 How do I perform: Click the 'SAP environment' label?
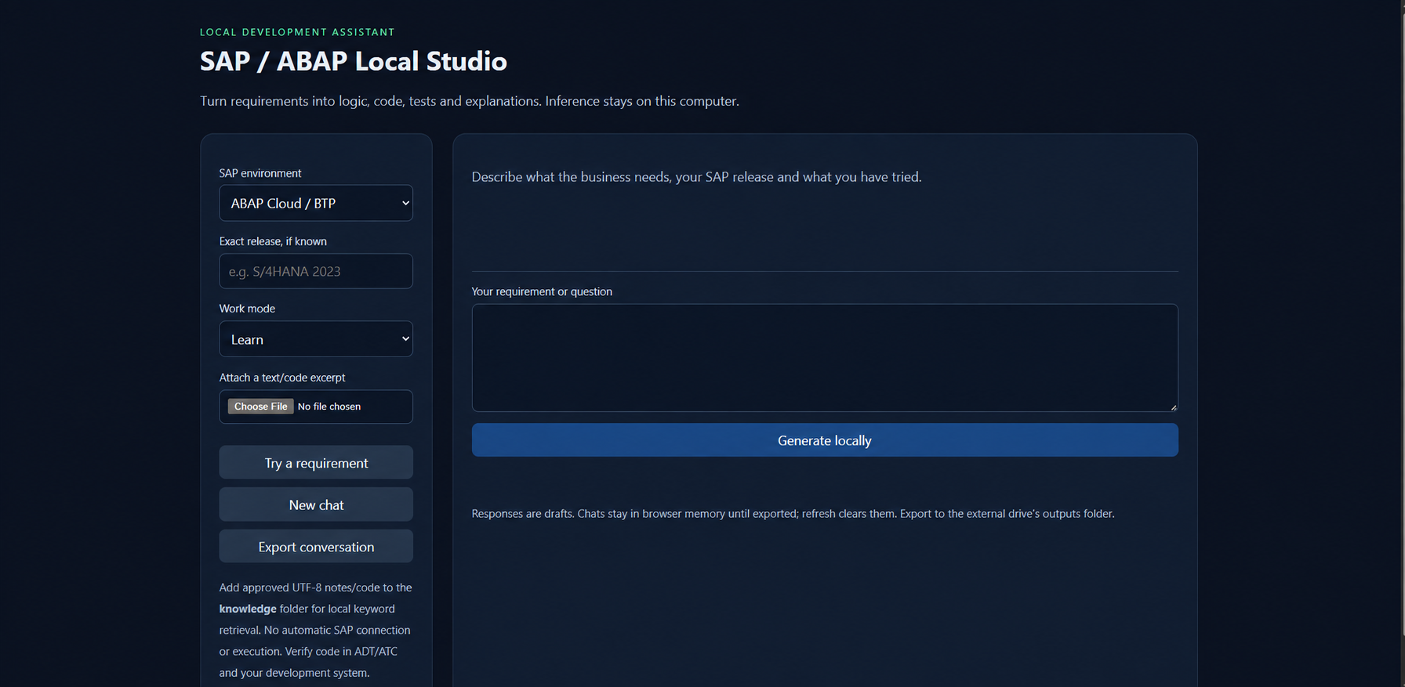(260, 173)
